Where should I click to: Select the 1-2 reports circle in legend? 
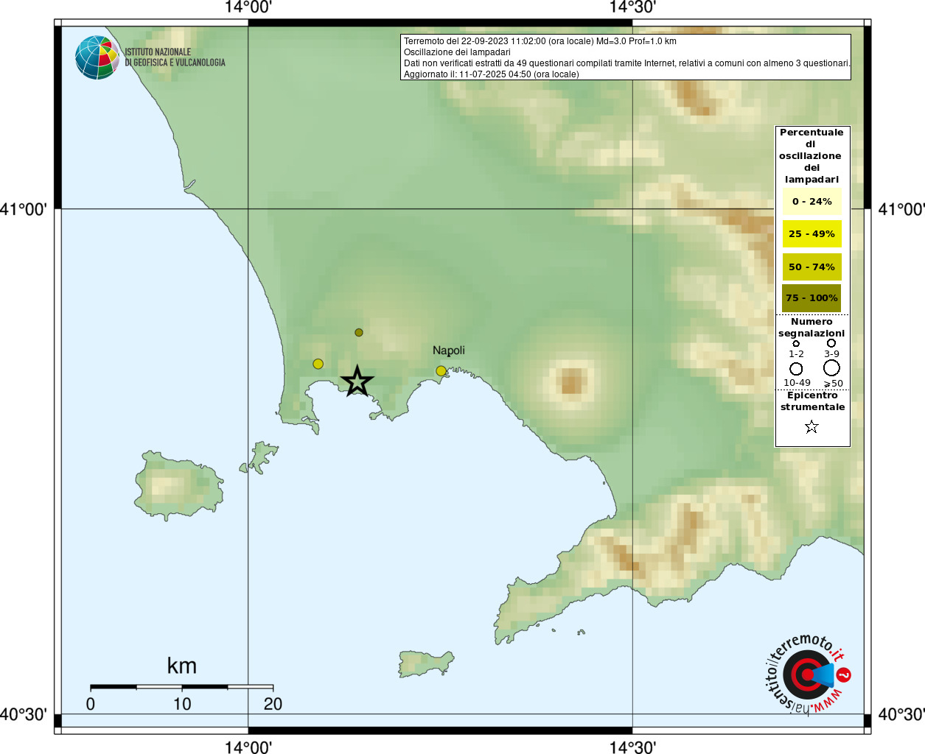796,344
